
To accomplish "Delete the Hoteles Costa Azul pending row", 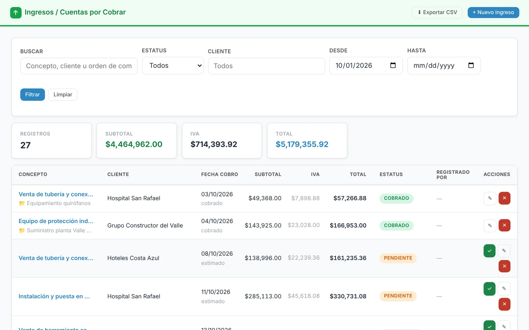I will click(x=504, y=266).
